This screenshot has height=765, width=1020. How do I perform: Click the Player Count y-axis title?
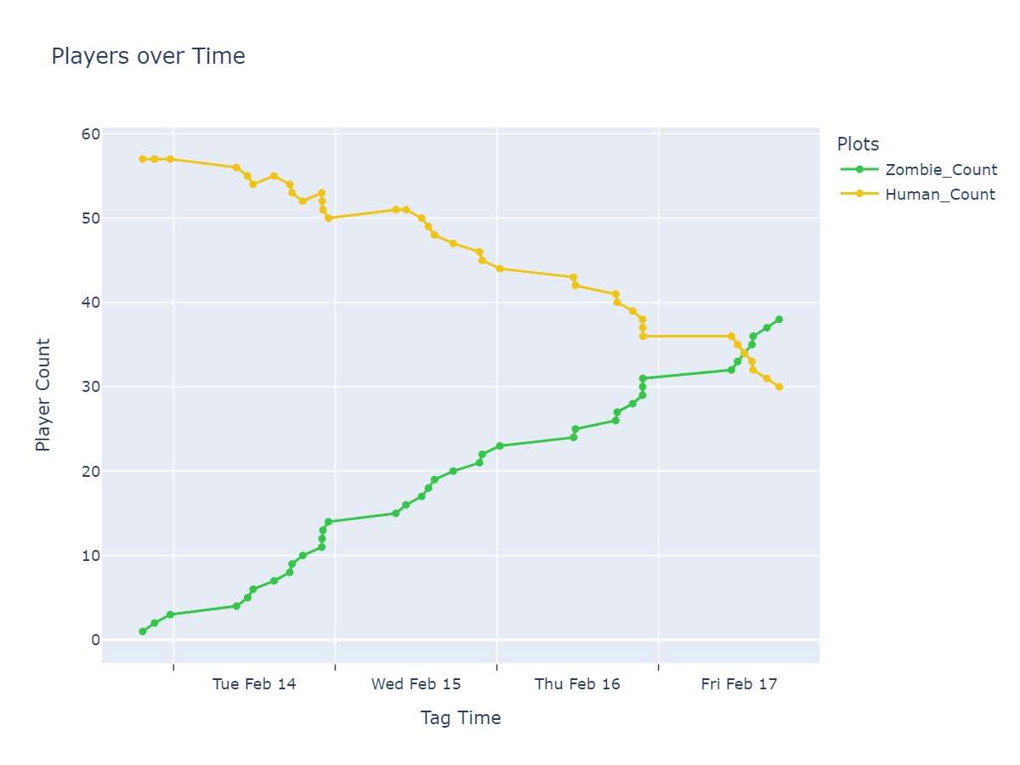click(43, 395)
